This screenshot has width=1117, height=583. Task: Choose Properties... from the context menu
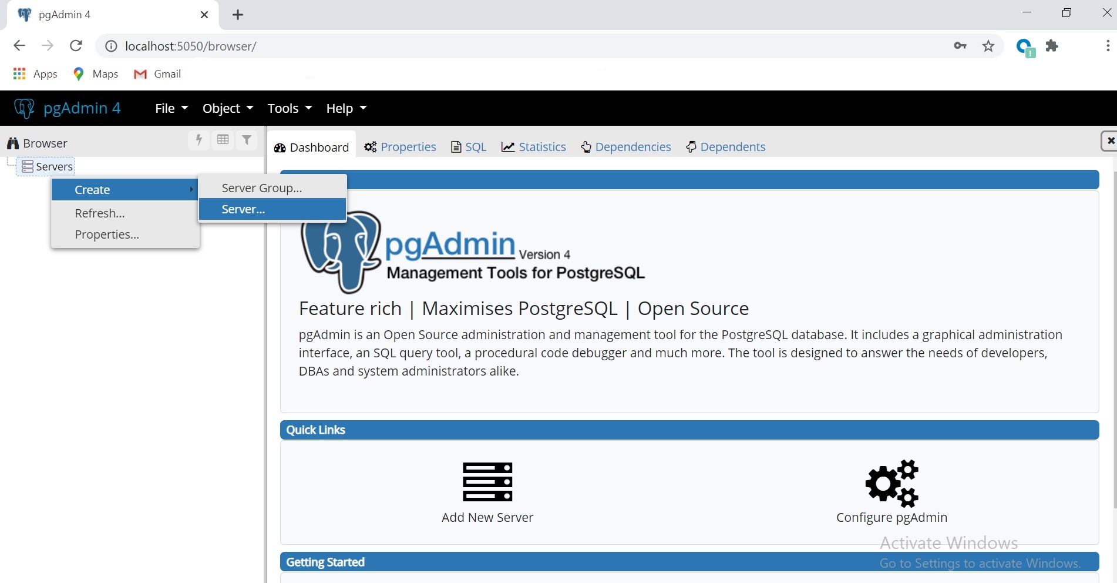tap(125, 234)
